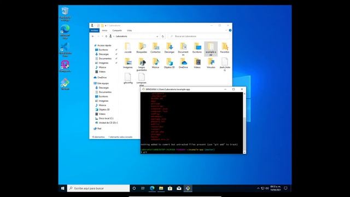Select the .bash_history file

[x=225, y=65]
